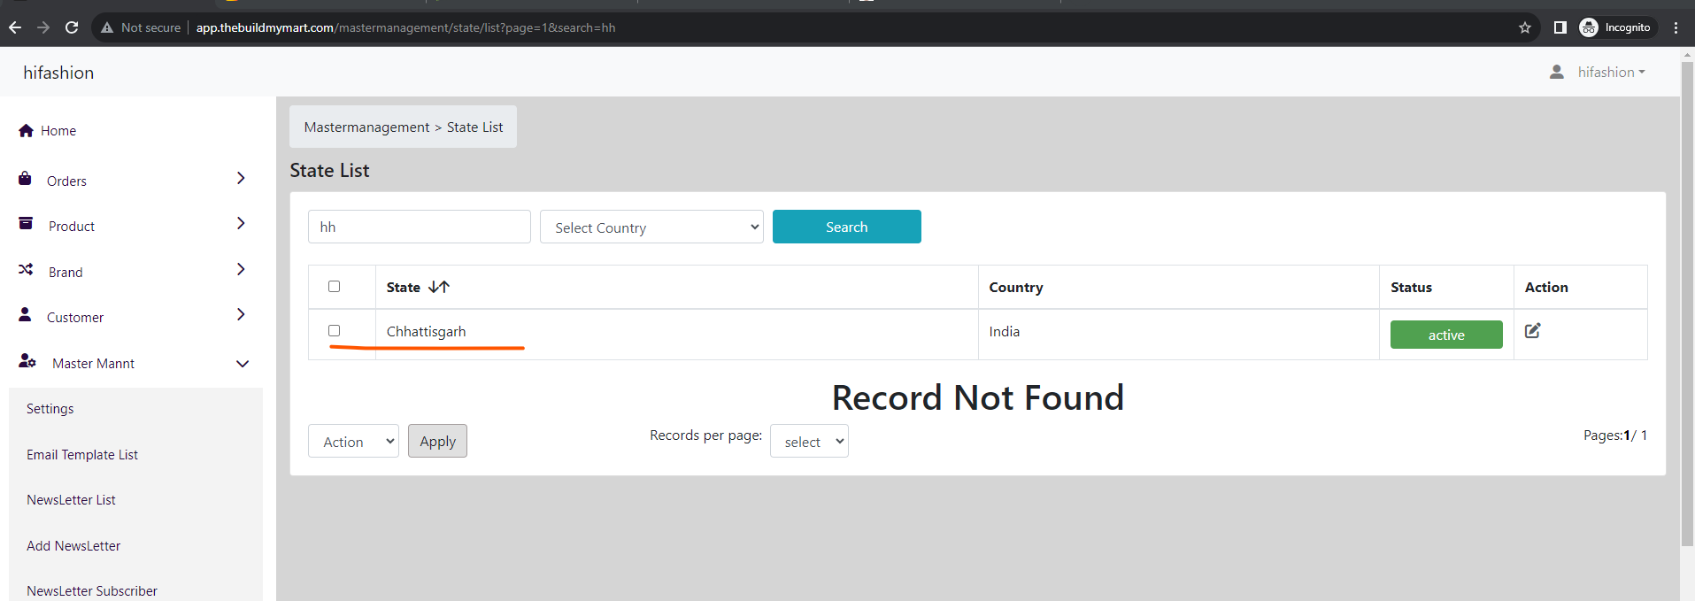Click the Orders bag icon

[x=25, y=179]
